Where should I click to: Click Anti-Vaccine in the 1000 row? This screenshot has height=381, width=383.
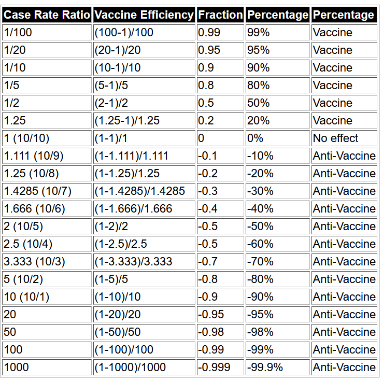coord(344,367)
